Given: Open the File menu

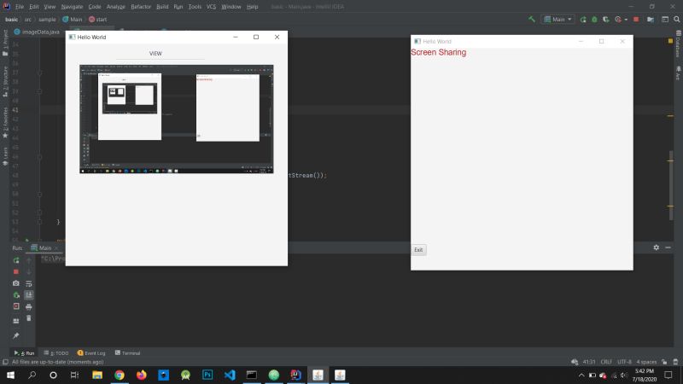Looking at the screenshot, I should point(20,7).
